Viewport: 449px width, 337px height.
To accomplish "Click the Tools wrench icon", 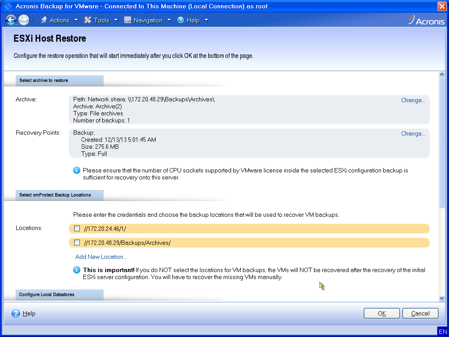I will point(88,20).
